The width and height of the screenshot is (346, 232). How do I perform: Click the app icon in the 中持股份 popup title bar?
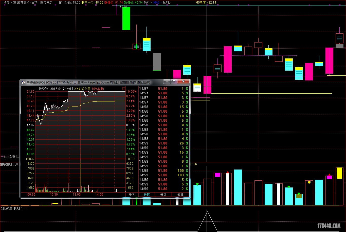[x=23, y=82]
